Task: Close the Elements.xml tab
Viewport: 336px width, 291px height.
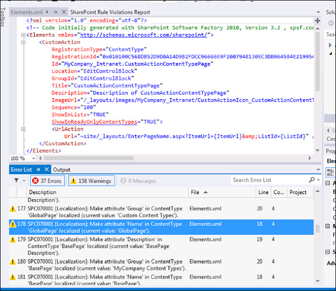Action: coord(64,12)
